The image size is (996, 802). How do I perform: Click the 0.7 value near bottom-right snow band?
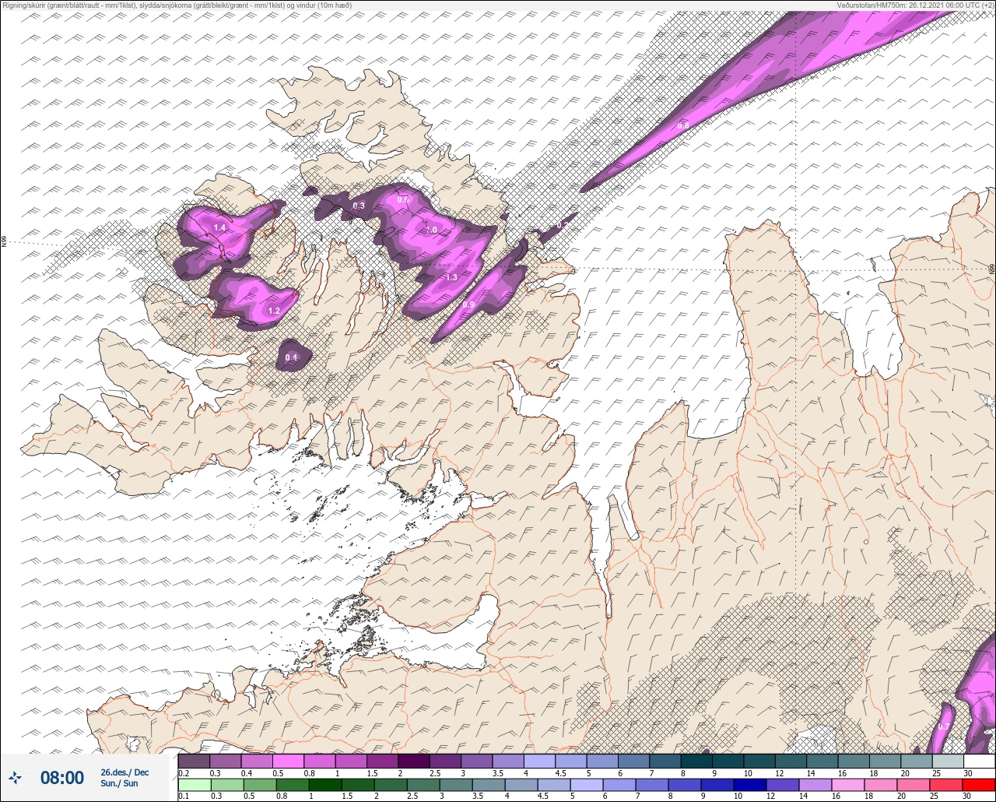pyautogui.click(x=943, y=726)
